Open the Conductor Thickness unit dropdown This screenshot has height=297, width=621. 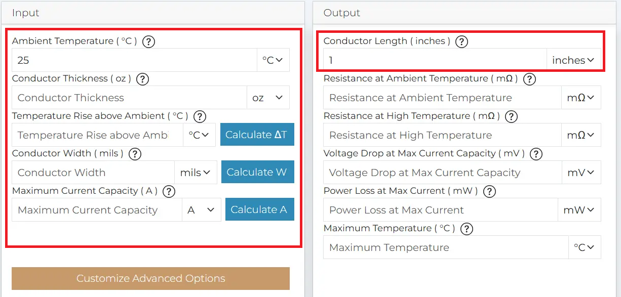pyautogui.click(x=268, y=97)
